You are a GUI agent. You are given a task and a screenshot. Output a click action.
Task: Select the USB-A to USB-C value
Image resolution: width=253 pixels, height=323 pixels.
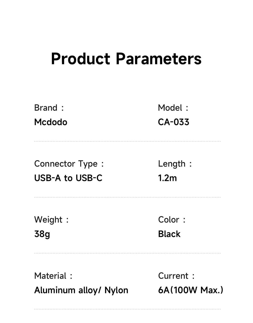[x=68, y=178]
